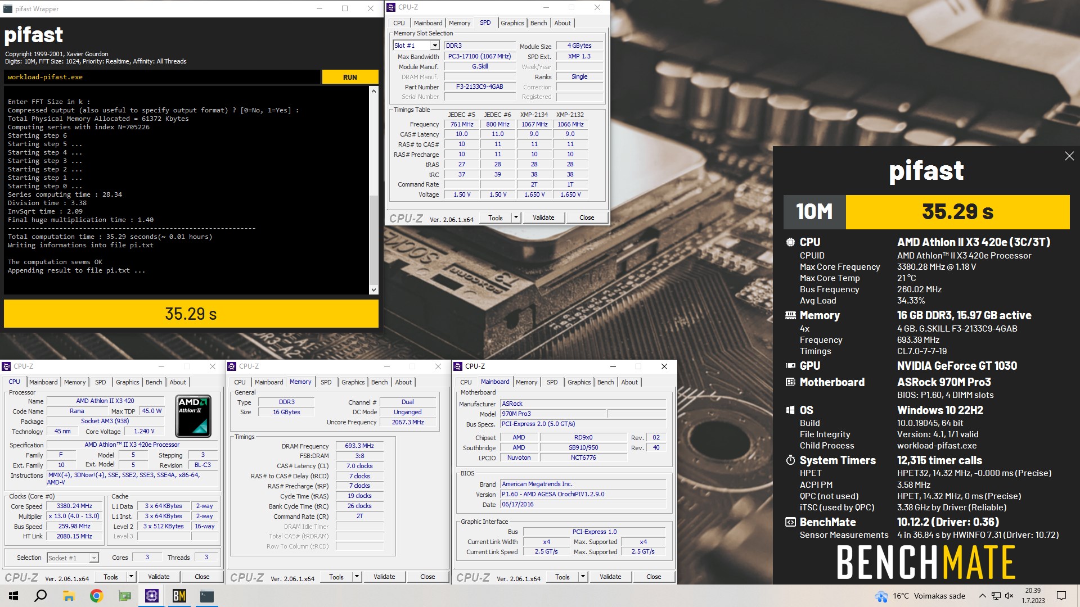Open Tools dropdown arrow in CPU window
Viewport: 1080px width, 607px height.
tap(131, 577)
